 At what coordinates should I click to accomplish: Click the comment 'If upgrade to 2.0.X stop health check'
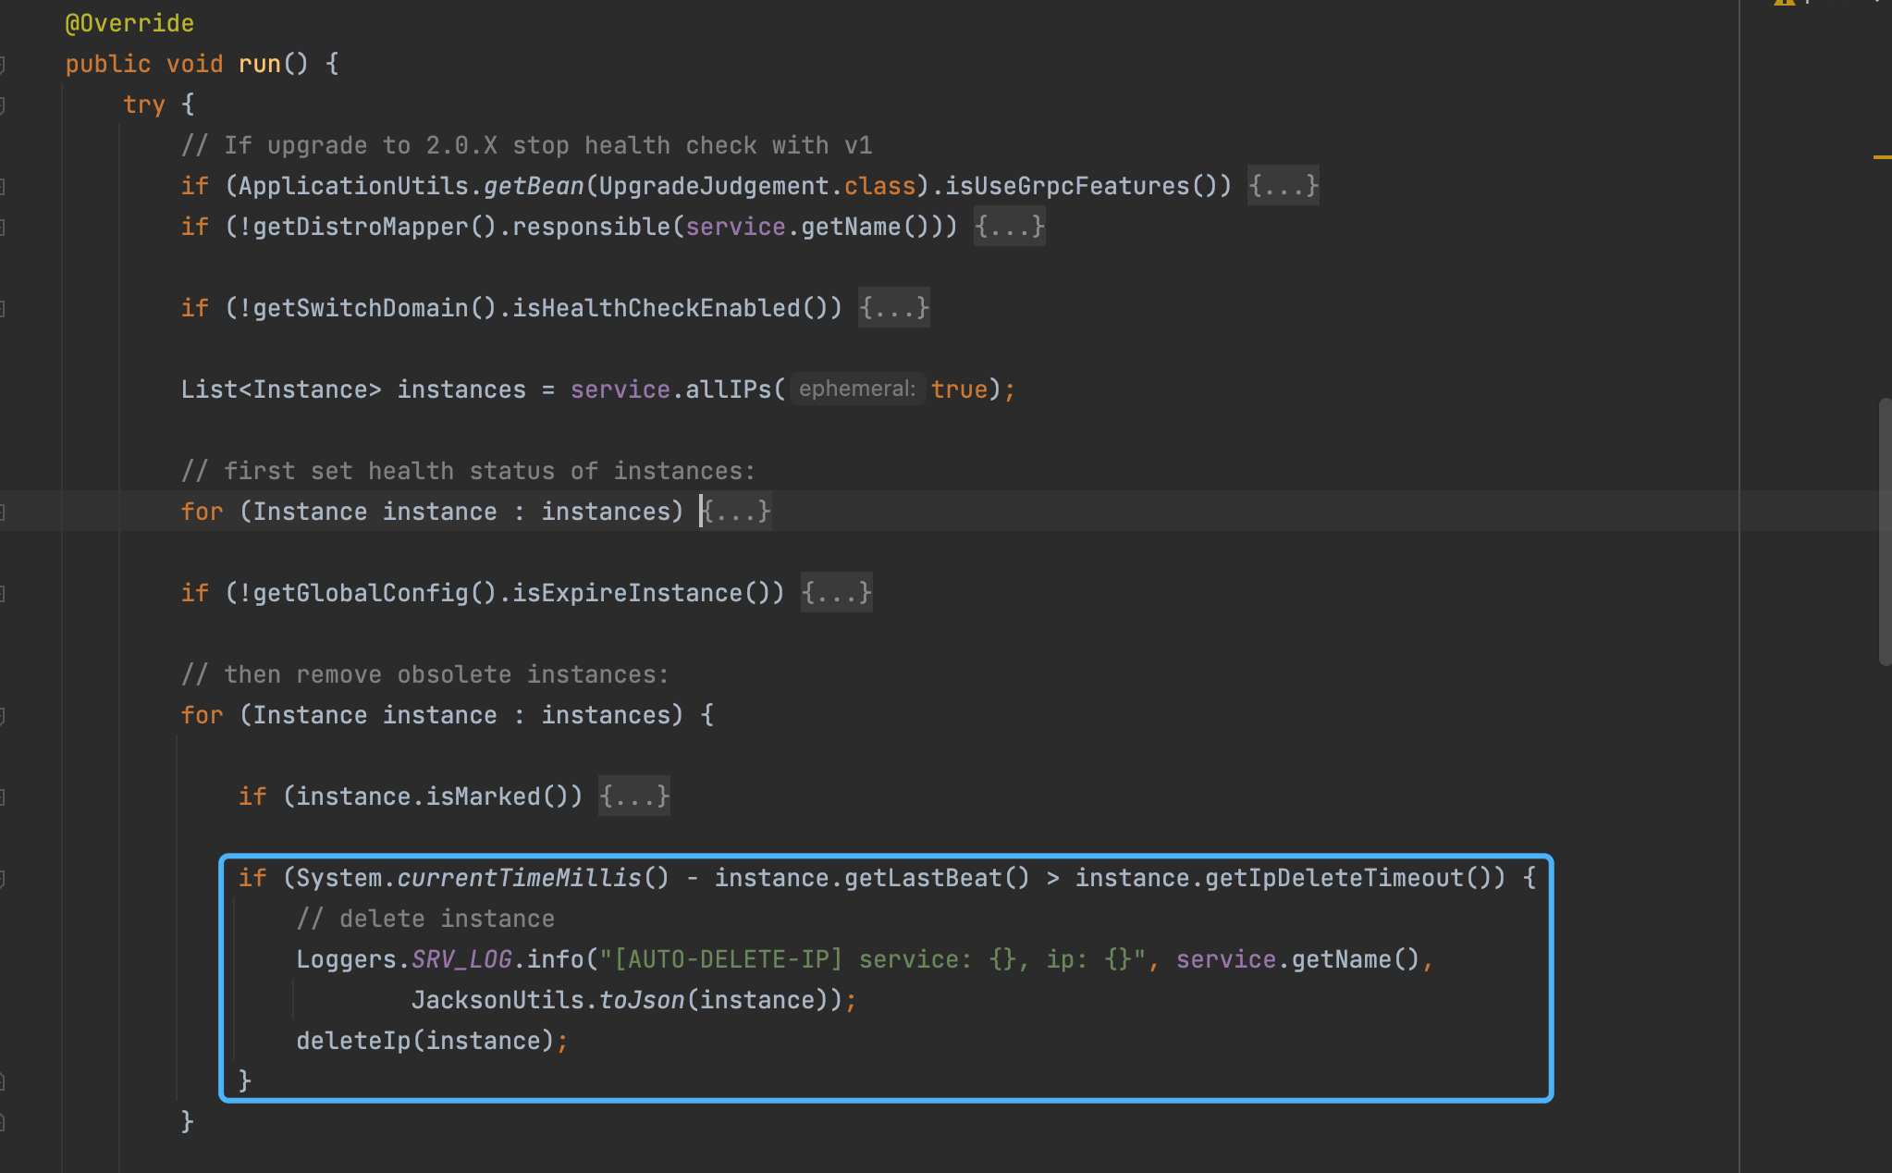pyautogui.click(x=526, y=145)
